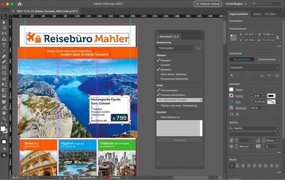Switch to the CC Libraries tab
285x180 pixels.
pos(270,14)
